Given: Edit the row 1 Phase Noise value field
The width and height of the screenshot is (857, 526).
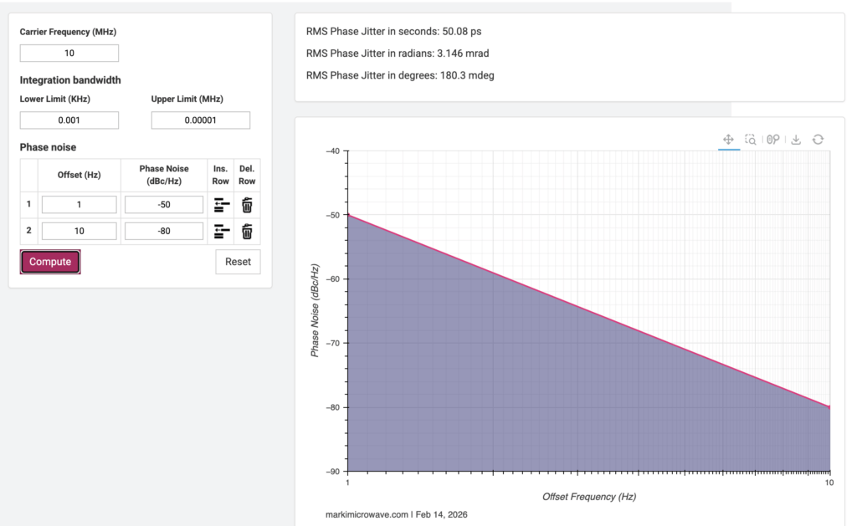Looking at the screenshot, I should tap(164, 205).
